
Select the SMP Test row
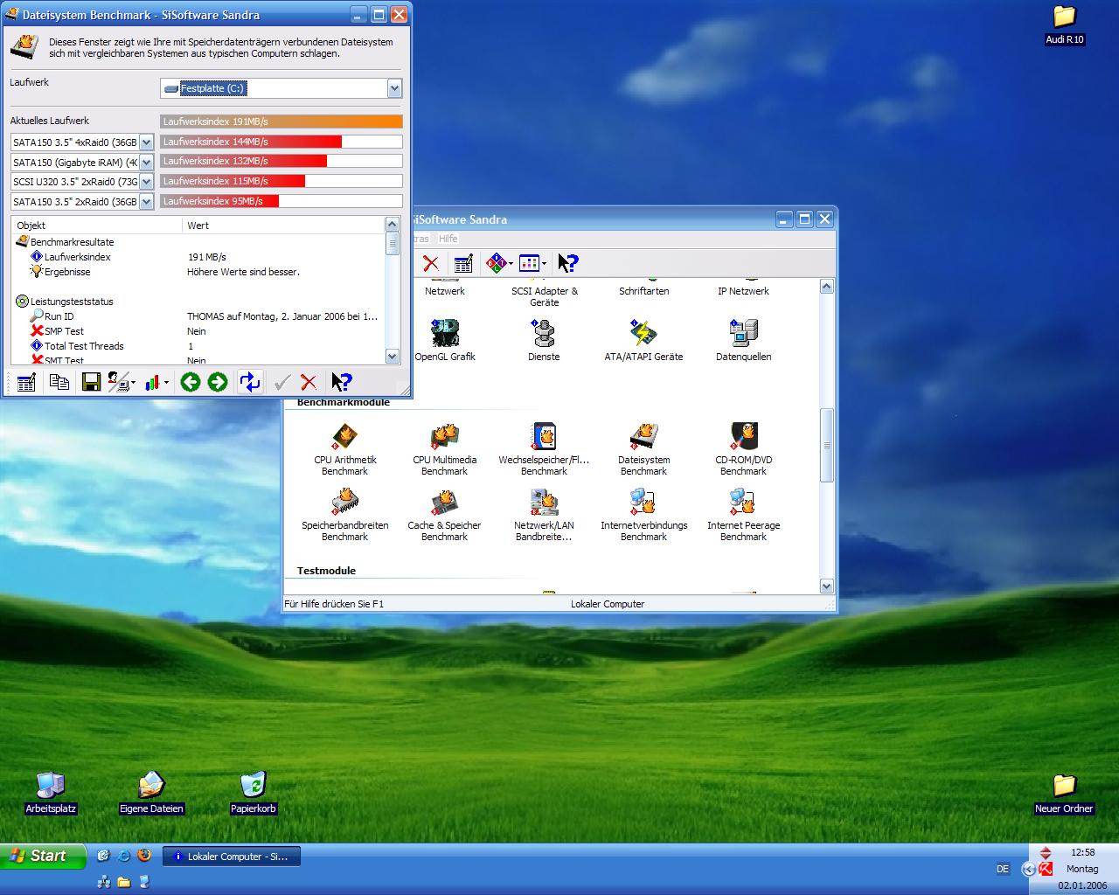click(x=198, y=331)
